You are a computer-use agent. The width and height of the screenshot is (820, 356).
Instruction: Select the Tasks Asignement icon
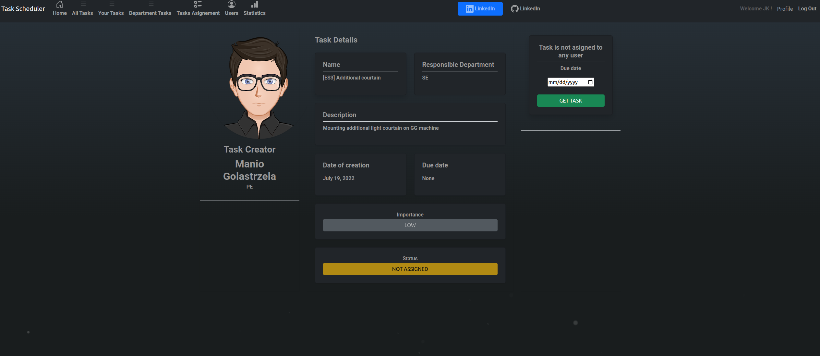pyautogui.click(x=198, y=4)
